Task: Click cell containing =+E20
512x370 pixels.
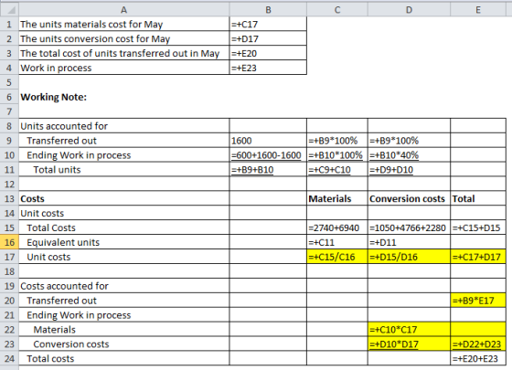Action: point(268,53)
